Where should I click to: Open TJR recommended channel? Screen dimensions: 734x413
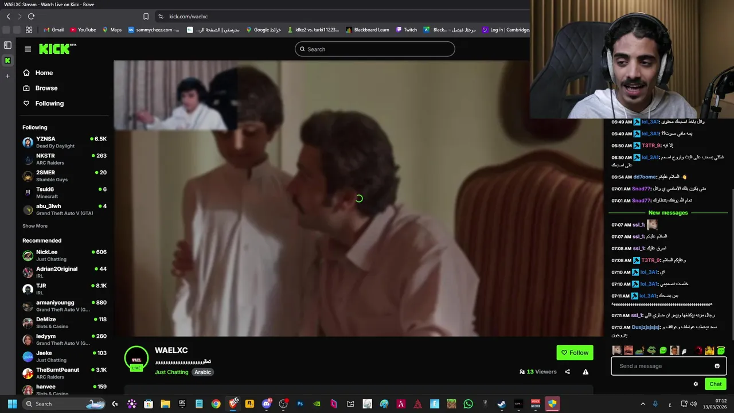point(64,289)
